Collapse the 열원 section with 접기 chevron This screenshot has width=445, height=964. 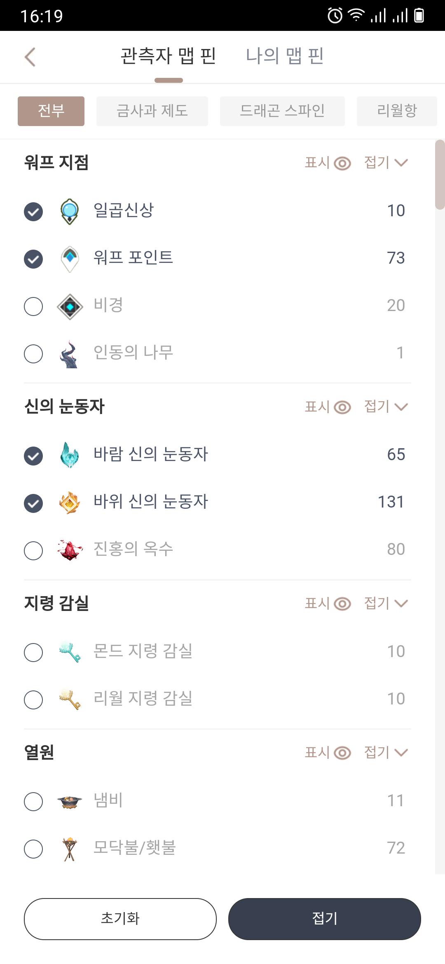(x=386, y=753)
